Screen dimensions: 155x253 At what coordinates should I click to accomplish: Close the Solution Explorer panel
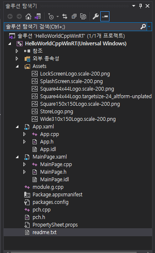[x=147, y=6]
